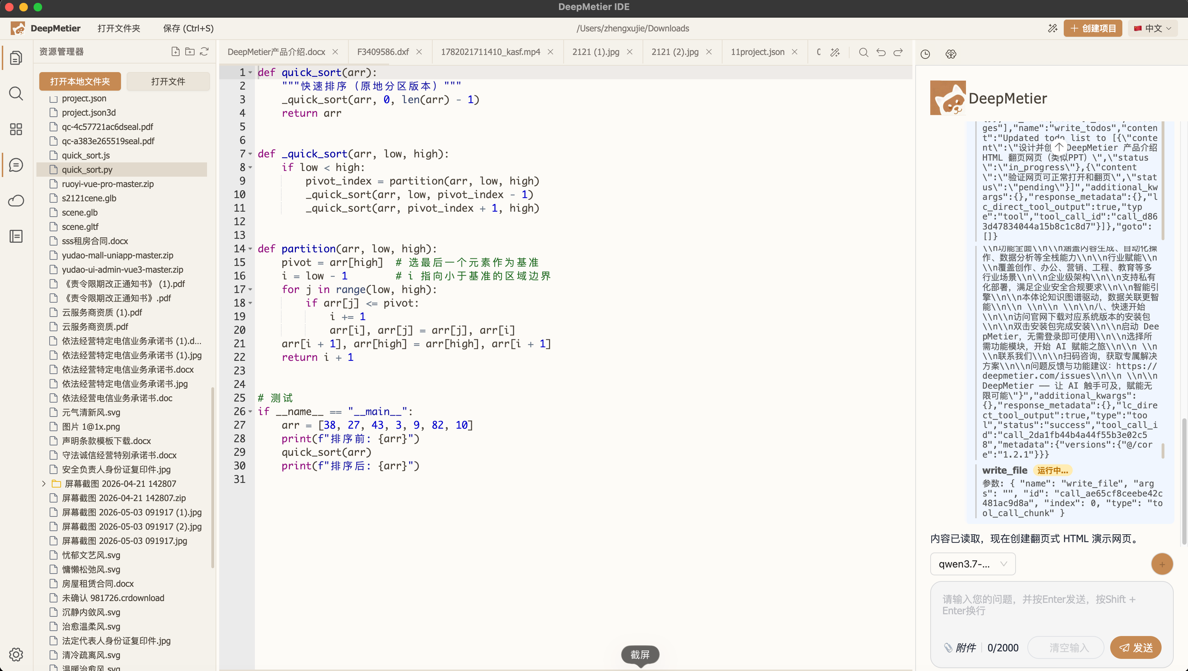
Task: Fold the for loop at line 17
Action: (x=251, y=289)
